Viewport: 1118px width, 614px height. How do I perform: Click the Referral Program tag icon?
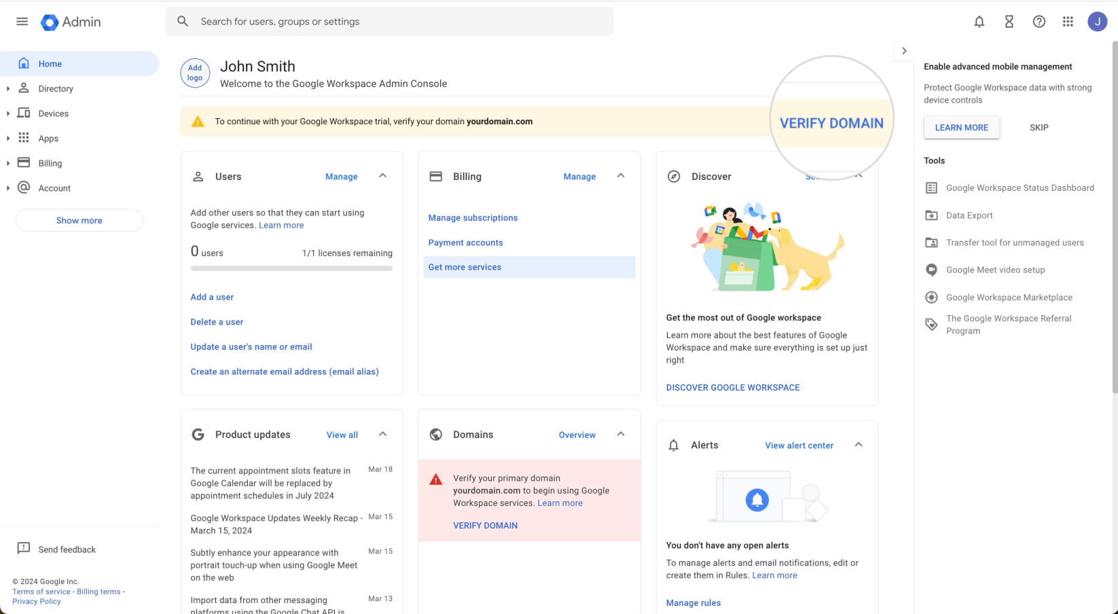click(x=931, y=325)
